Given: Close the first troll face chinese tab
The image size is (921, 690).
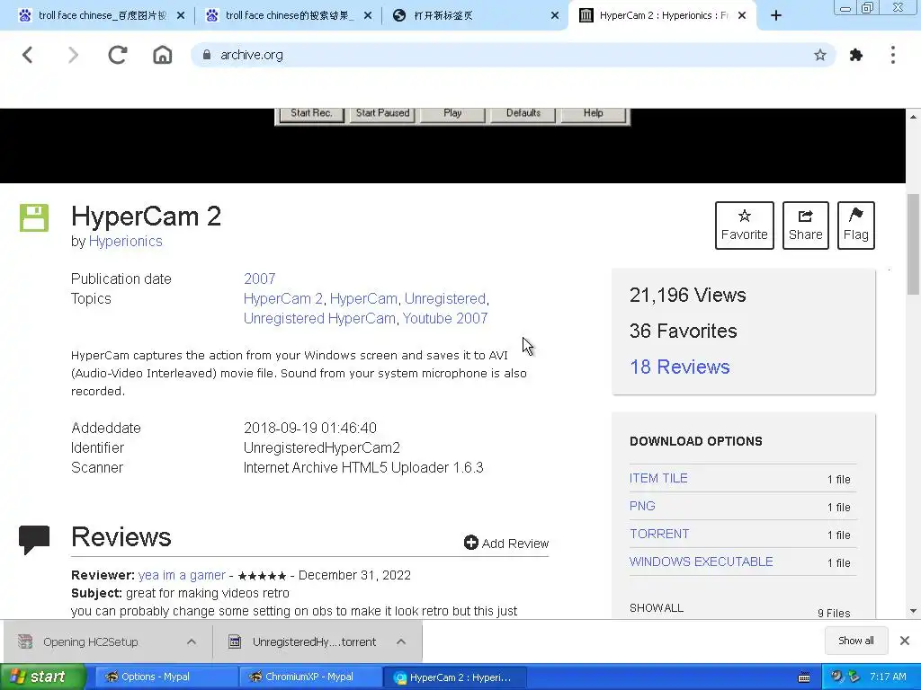Looking at the screenshot, I should [x=181, y=16].
